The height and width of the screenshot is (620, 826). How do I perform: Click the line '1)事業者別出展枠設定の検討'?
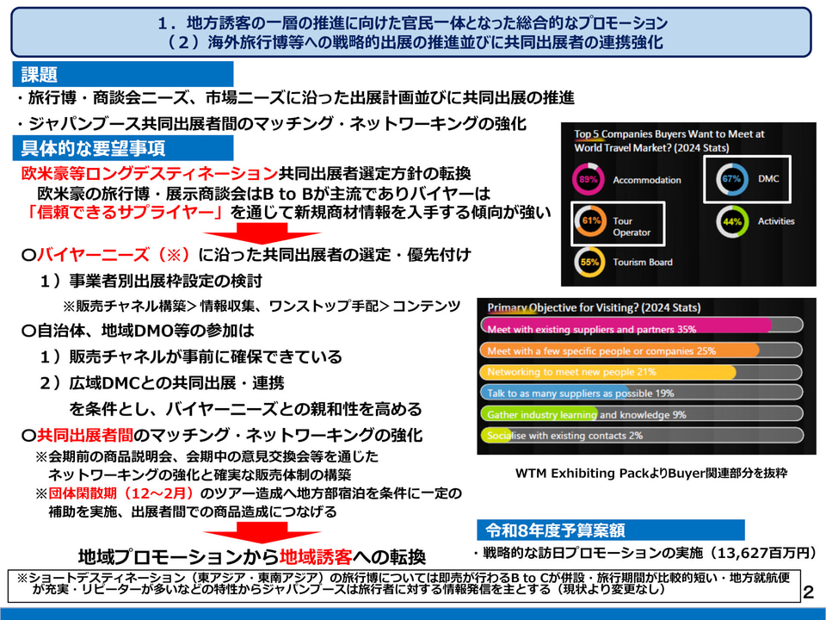tap(151, 281)
